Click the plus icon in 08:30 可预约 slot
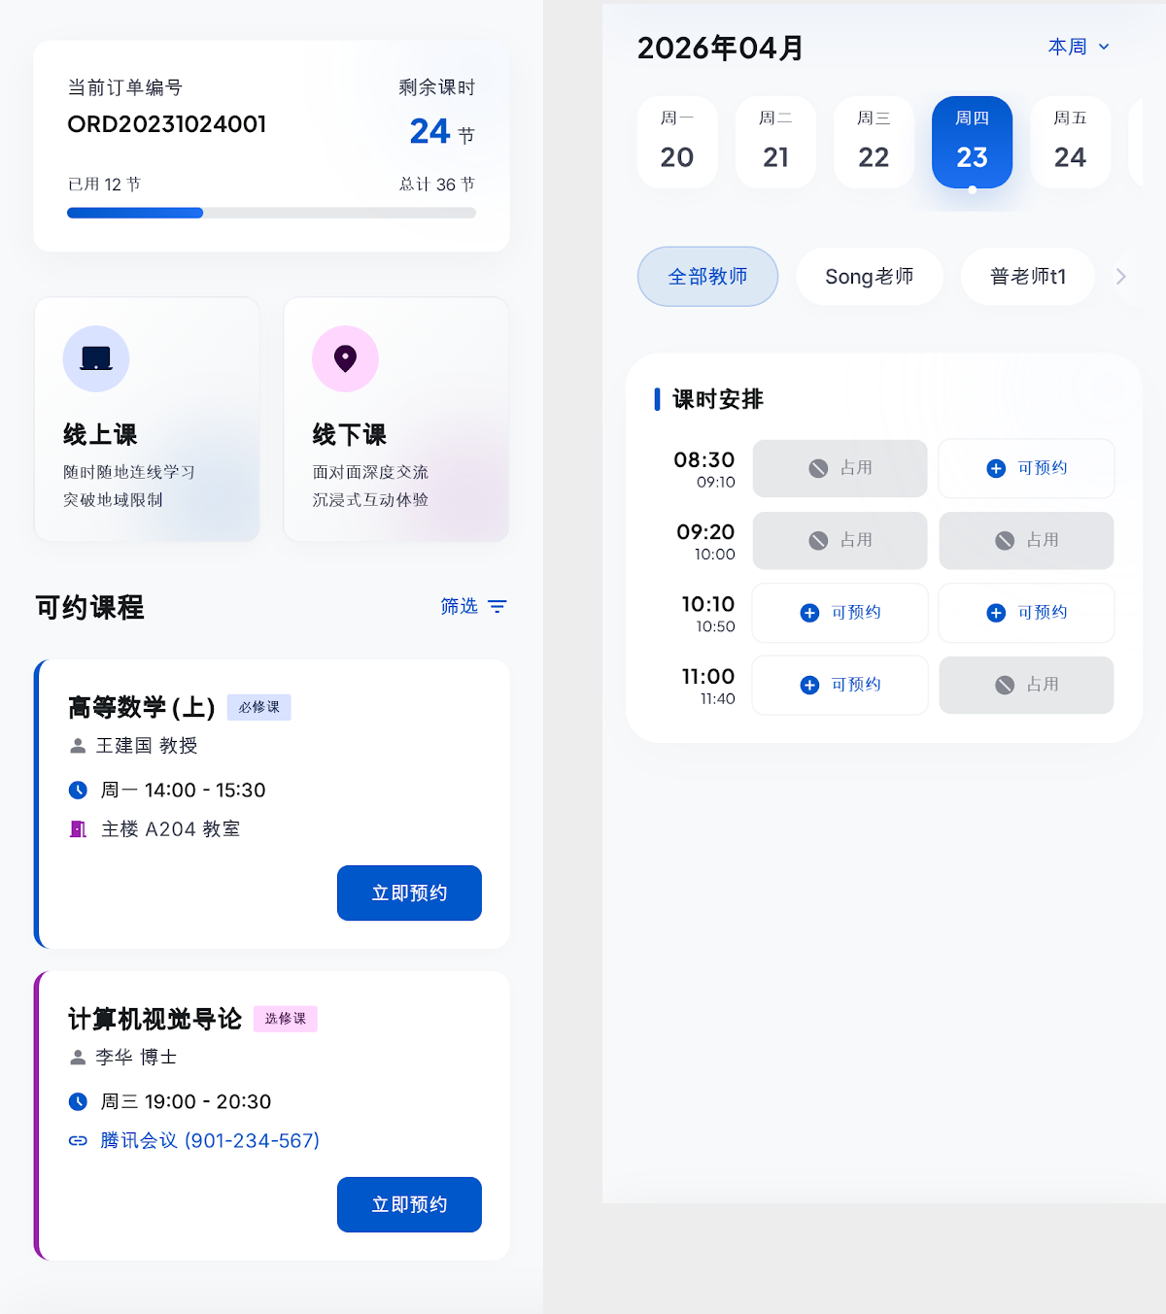This screenshot has height=1314, width=1166. pyautogui.click(x=996, y=468)
